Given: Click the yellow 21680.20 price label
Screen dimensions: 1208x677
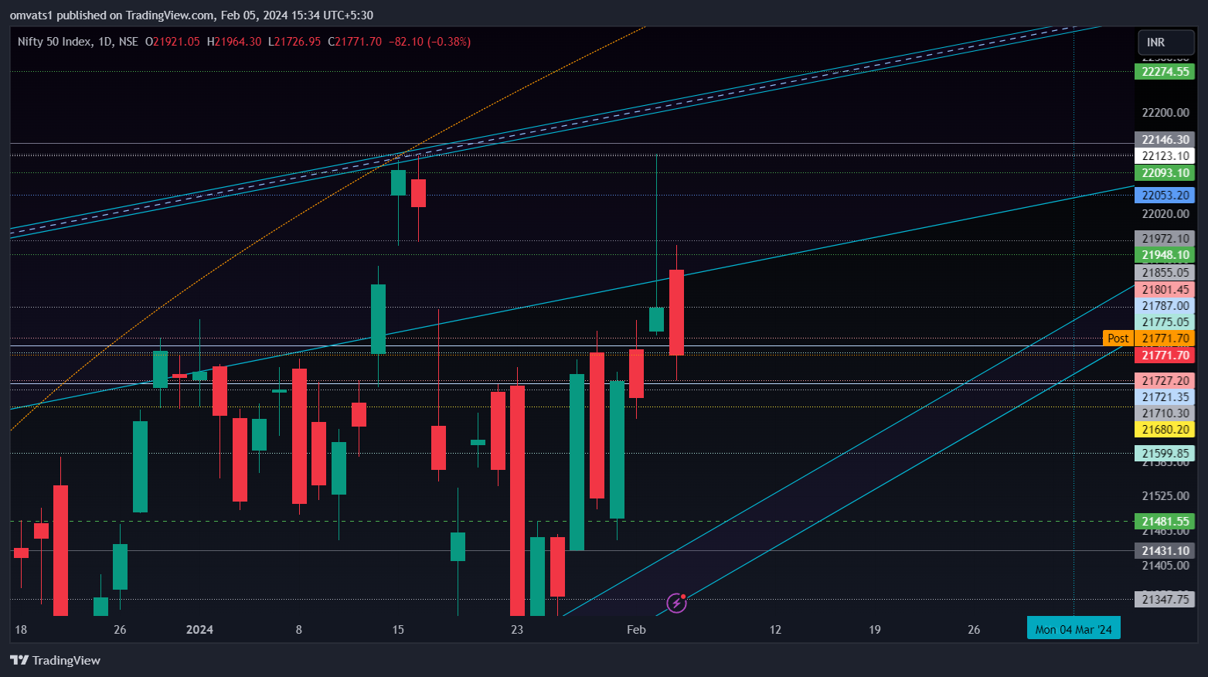Looking at the screenshot, I should point(1165,430).
